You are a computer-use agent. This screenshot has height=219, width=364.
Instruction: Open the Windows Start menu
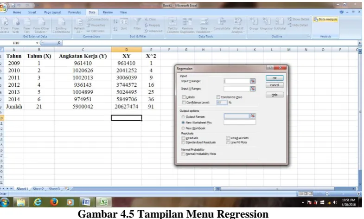5,202
